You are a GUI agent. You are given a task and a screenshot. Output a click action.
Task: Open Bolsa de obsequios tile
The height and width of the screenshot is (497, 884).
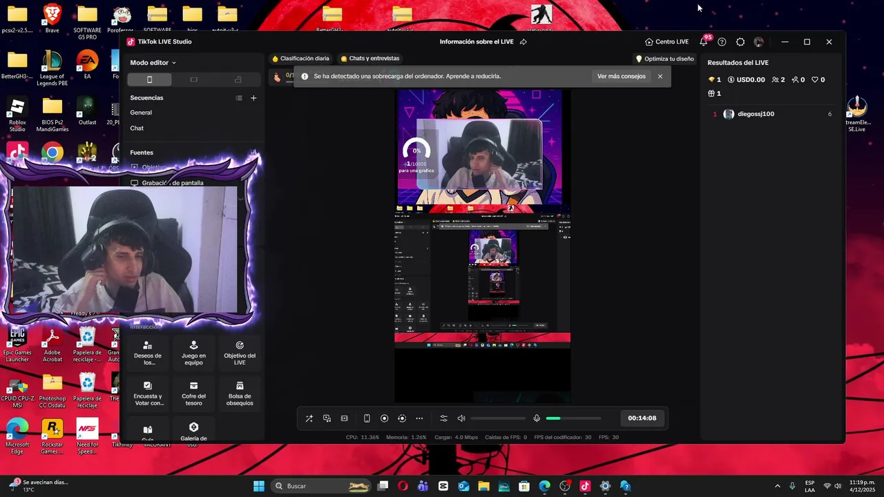[x=240, y=393]
